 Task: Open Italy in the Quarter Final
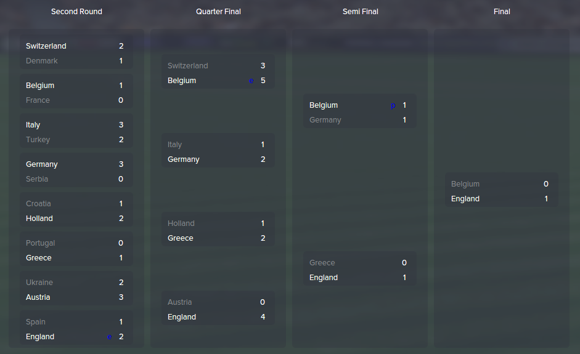174,145
